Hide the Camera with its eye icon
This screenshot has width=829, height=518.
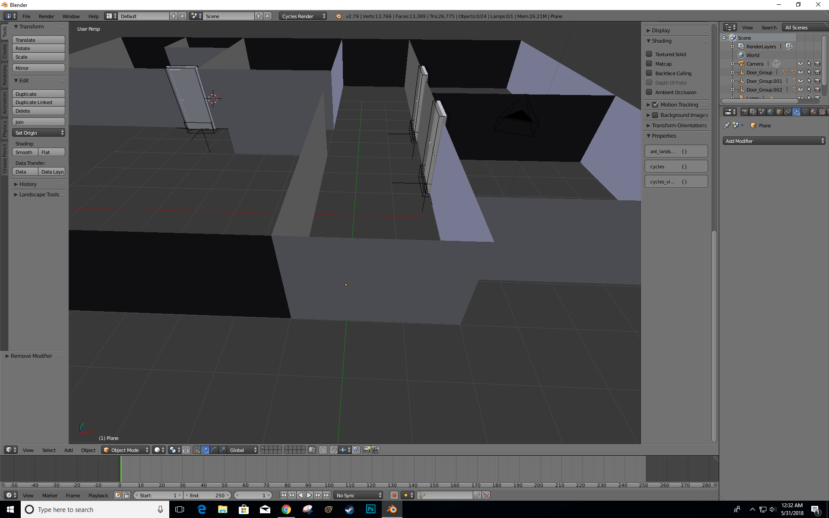801,63
